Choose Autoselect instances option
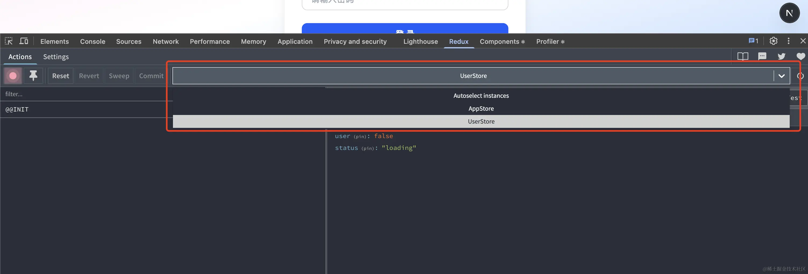 pos(481,96)
